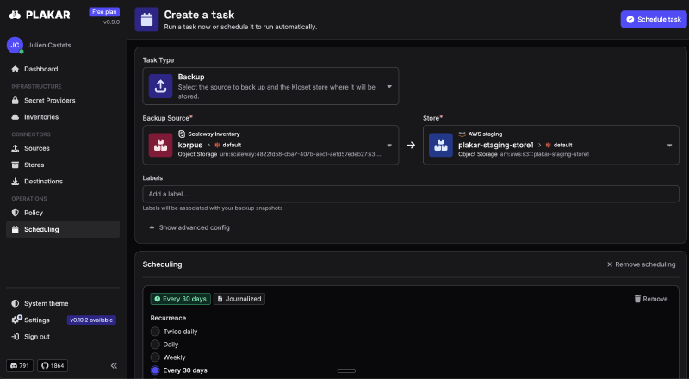Click the Journalized document icon badge

239,299
